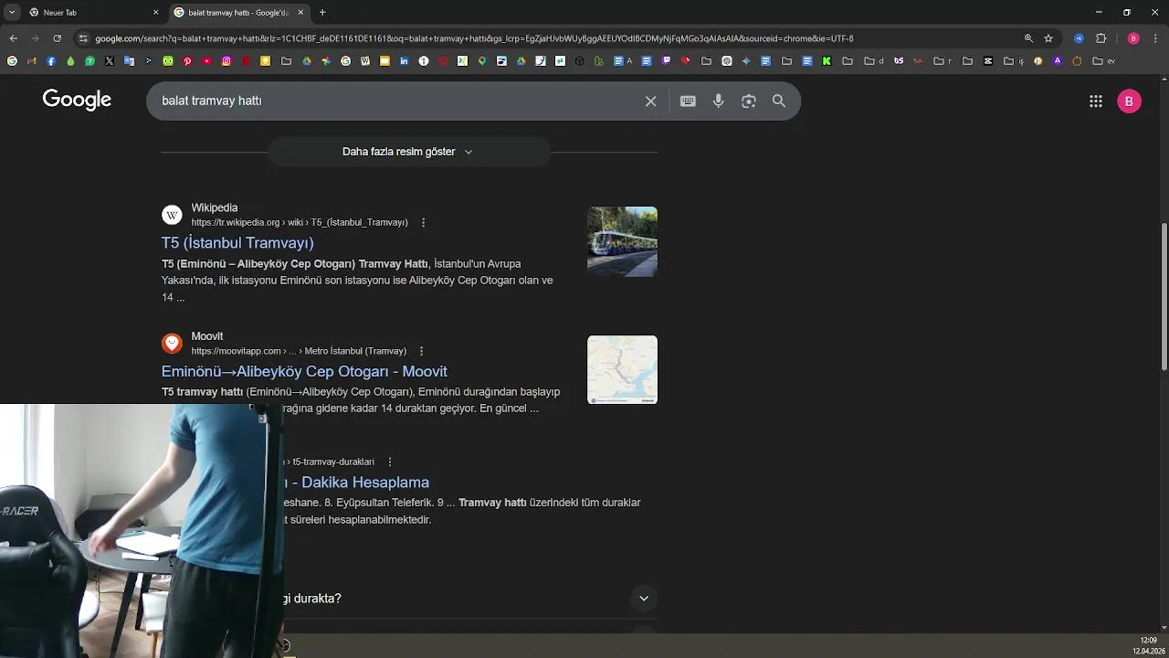Open the Gmail bookmark

pos(31,61)
